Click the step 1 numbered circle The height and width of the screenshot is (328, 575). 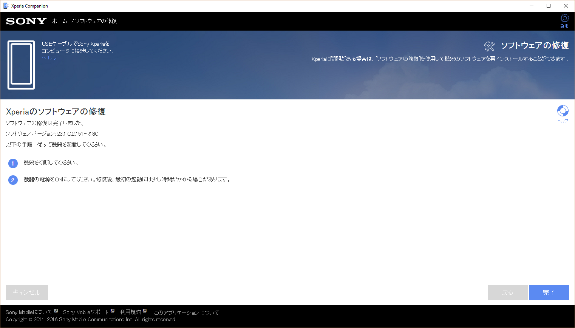(13, 163)
